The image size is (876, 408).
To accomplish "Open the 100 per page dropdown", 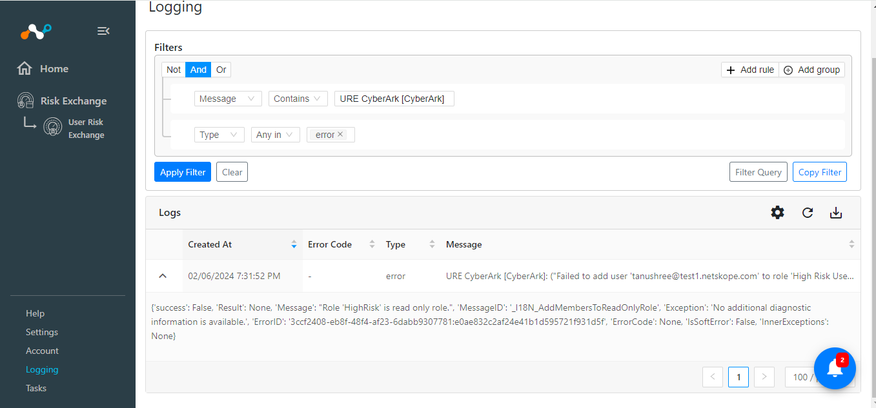I will coord(800,377).
